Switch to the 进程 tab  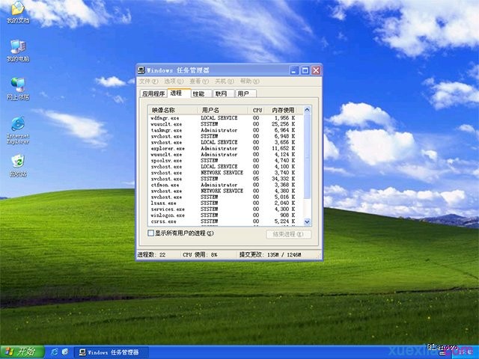pos(179,93)
